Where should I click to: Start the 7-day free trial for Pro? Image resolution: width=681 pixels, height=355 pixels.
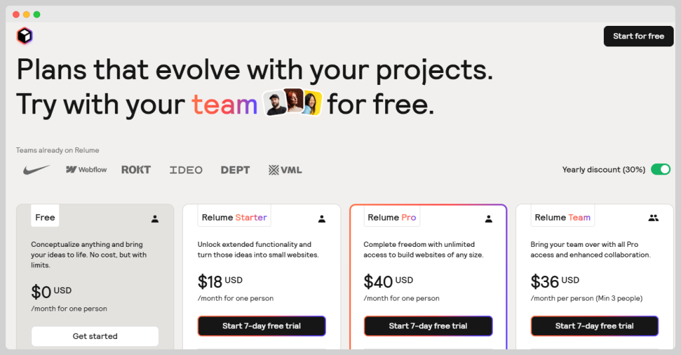pos(428,326)
